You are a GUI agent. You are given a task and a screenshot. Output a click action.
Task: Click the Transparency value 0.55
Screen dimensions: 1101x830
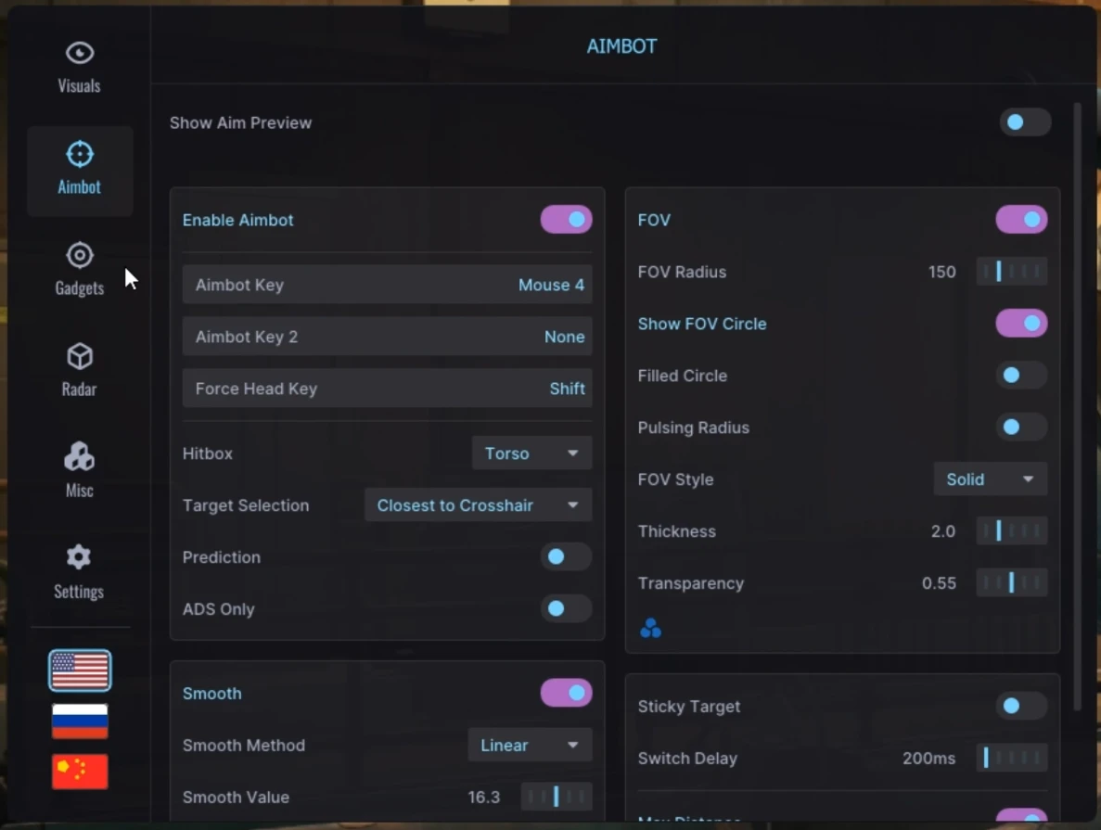tap(939, 583)
